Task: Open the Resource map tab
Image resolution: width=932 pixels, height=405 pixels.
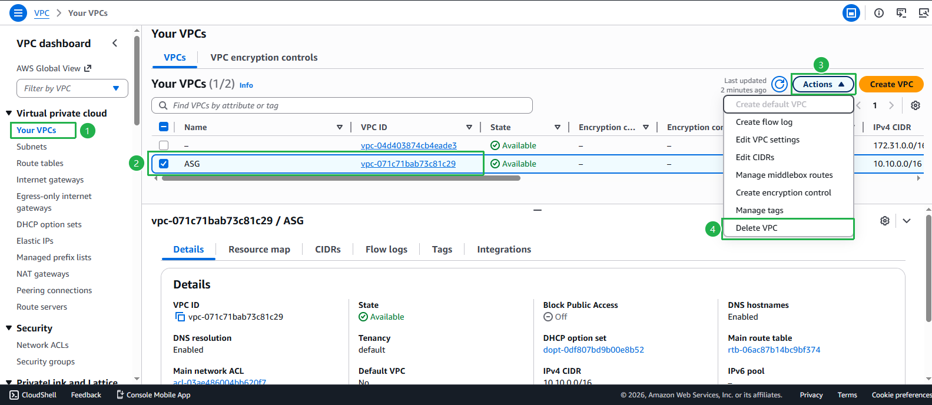Action: click(x=259, y=249)
